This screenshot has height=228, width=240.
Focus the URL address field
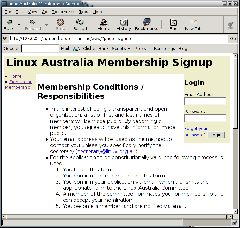119,39
